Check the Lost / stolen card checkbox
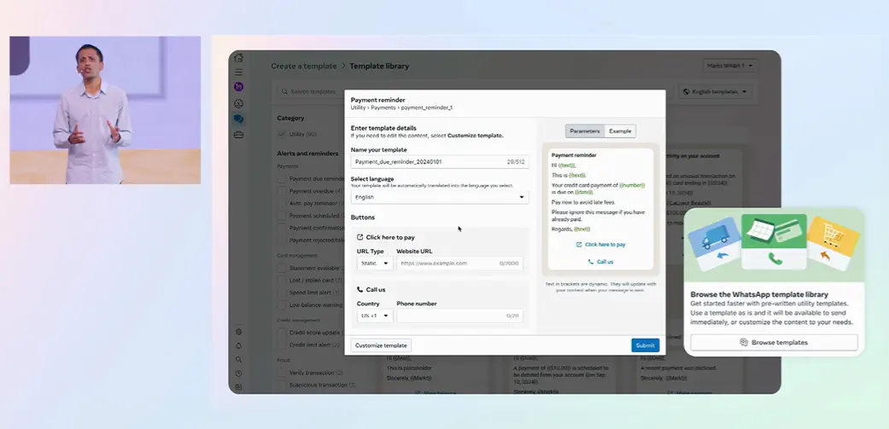 (x=282, y=281)
